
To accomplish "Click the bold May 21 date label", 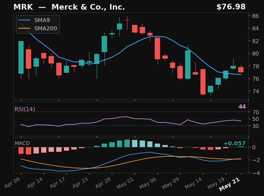I will [230, 184].
